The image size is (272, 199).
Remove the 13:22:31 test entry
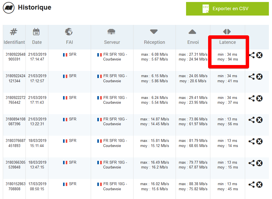pos(259,120)
